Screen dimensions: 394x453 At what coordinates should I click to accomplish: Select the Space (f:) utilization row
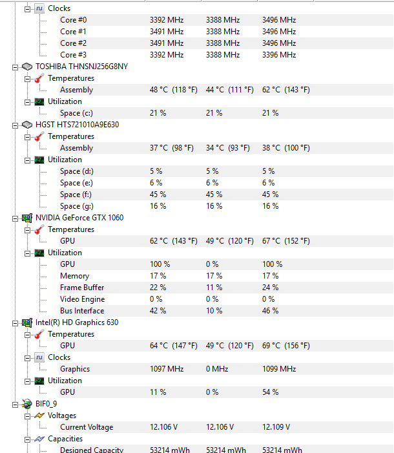click(x=76, y=195)
